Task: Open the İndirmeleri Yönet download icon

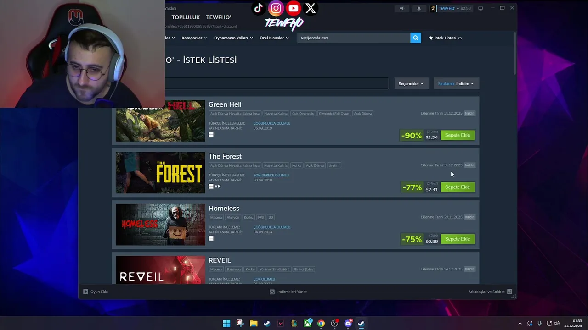Action: [x=272, y=291]
